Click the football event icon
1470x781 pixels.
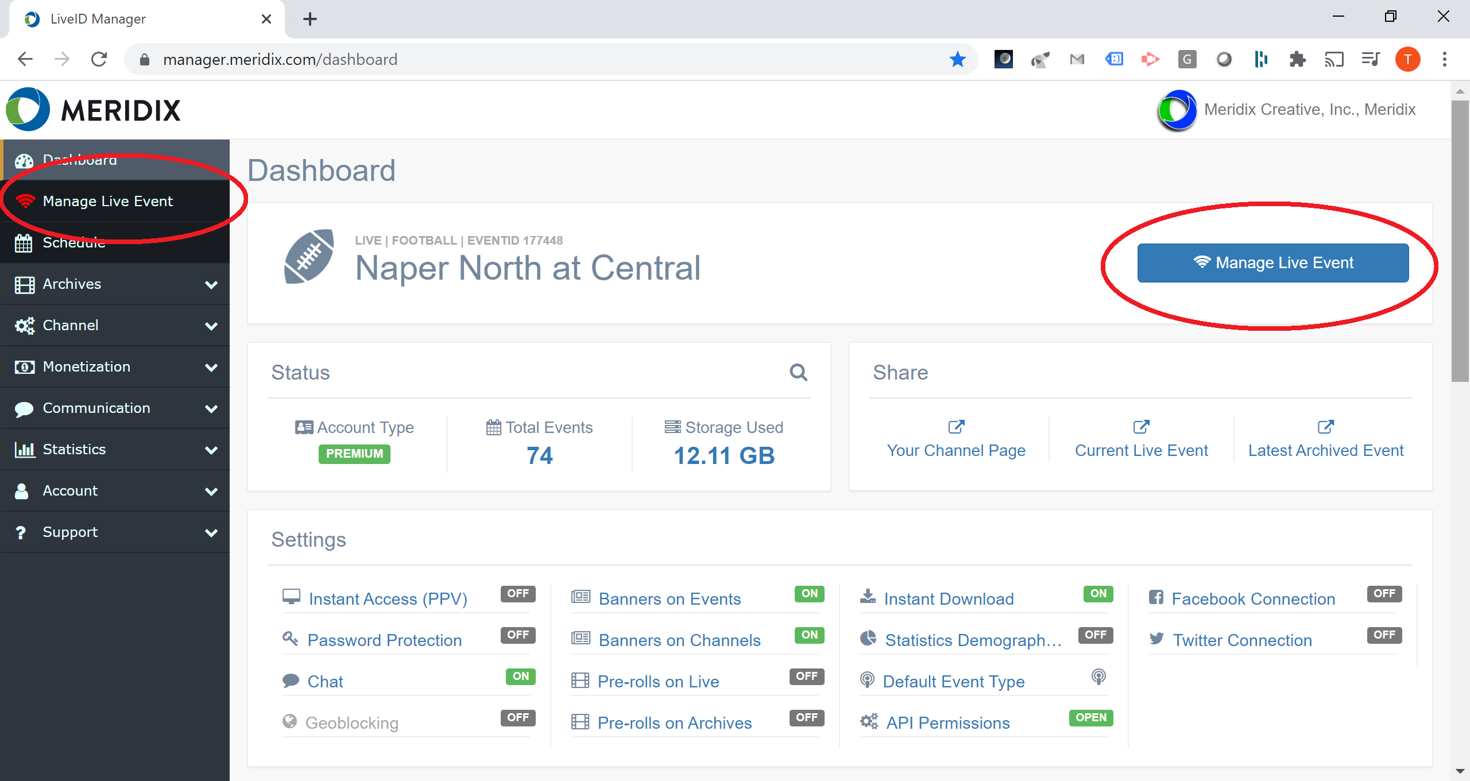tap(309, 257)
